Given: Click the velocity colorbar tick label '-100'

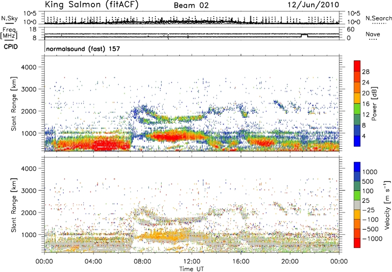Looking at the screenshot, I should pyautogui.click(x=370, y=219).
